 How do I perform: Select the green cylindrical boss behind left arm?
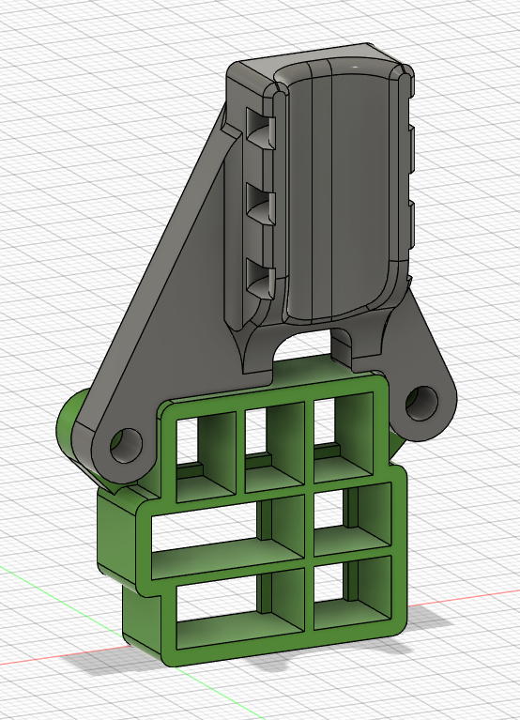(x=69, y=423)
